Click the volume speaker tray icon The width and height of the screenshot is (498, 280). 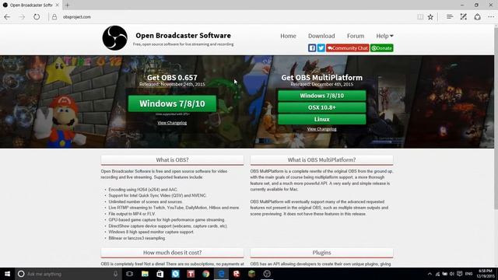452,274
